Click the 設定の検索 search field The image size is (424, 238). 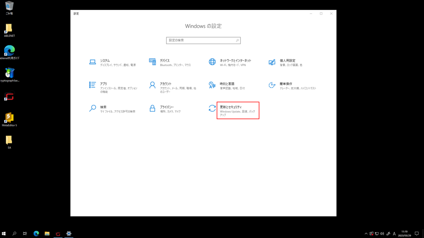tap(203, 40)
